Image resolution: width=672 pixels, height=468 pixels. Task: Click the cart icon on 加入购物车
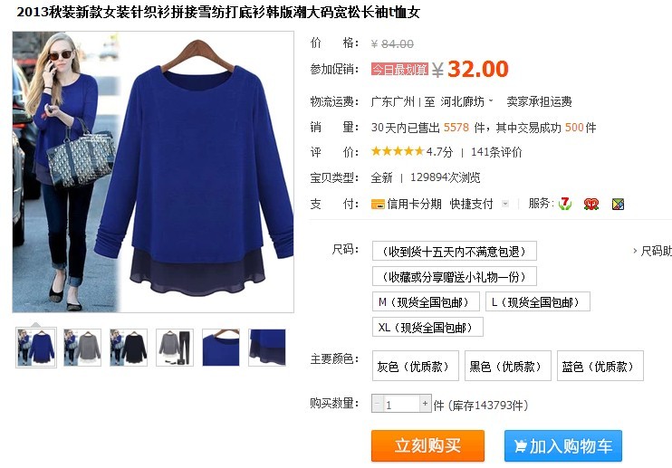pyautogui.click(x=520, y=446)
